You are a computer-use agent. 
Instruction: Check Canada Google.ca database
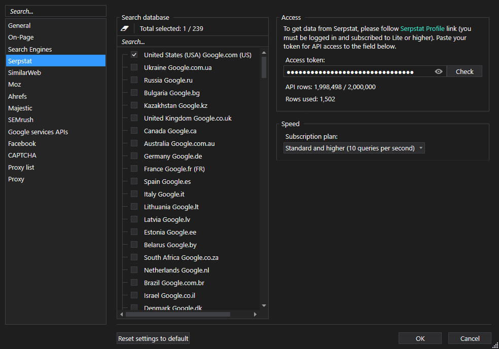pos(134,131)
